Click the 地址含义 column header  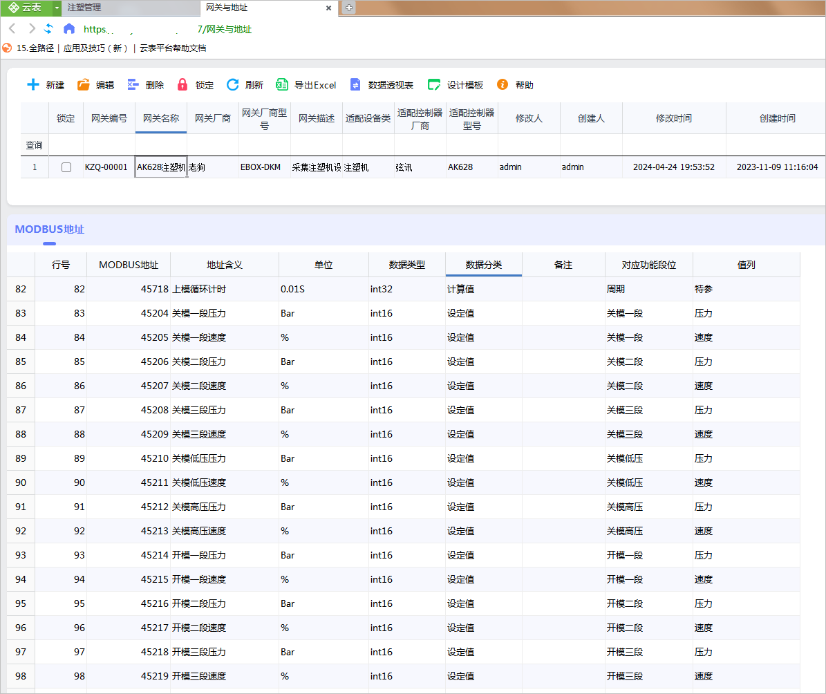pos(225,265)
